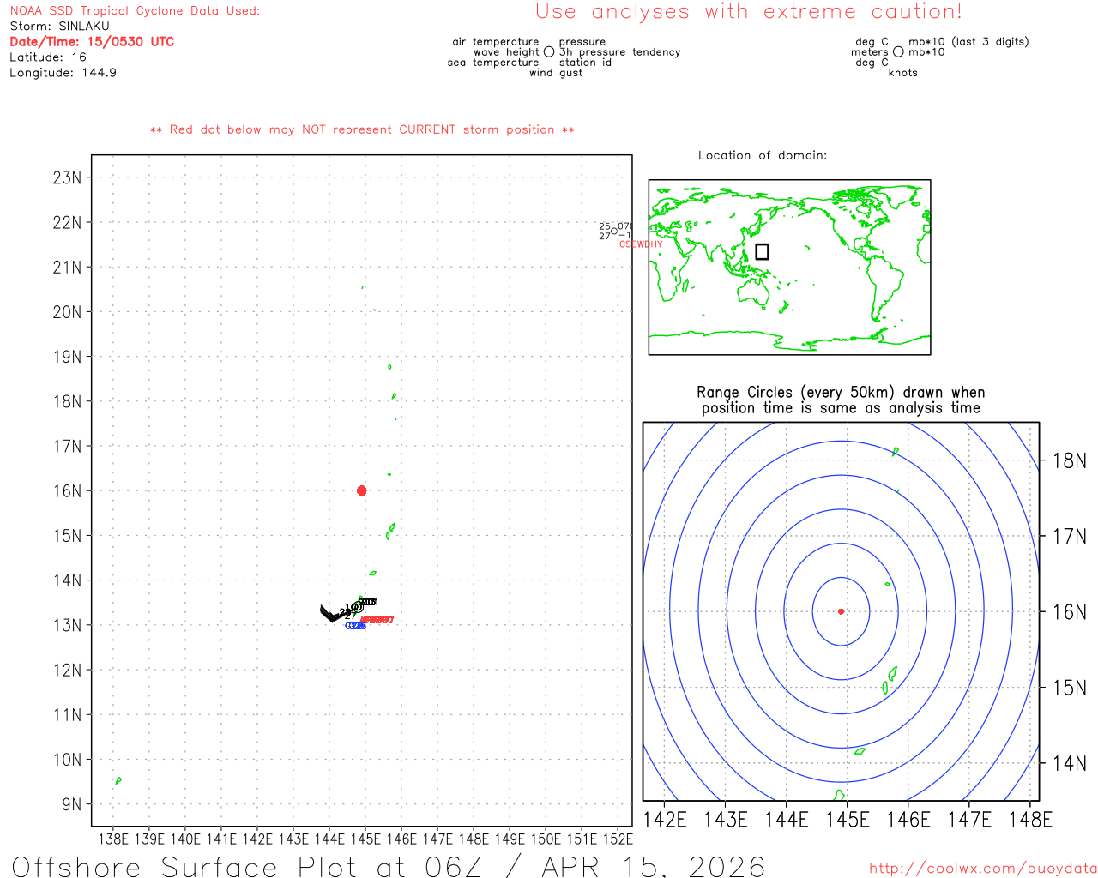The width and height of the screenshot is (1098, 878).
Task: Click the 14N label on range map axis
Action: click(x=1070, y=763)
